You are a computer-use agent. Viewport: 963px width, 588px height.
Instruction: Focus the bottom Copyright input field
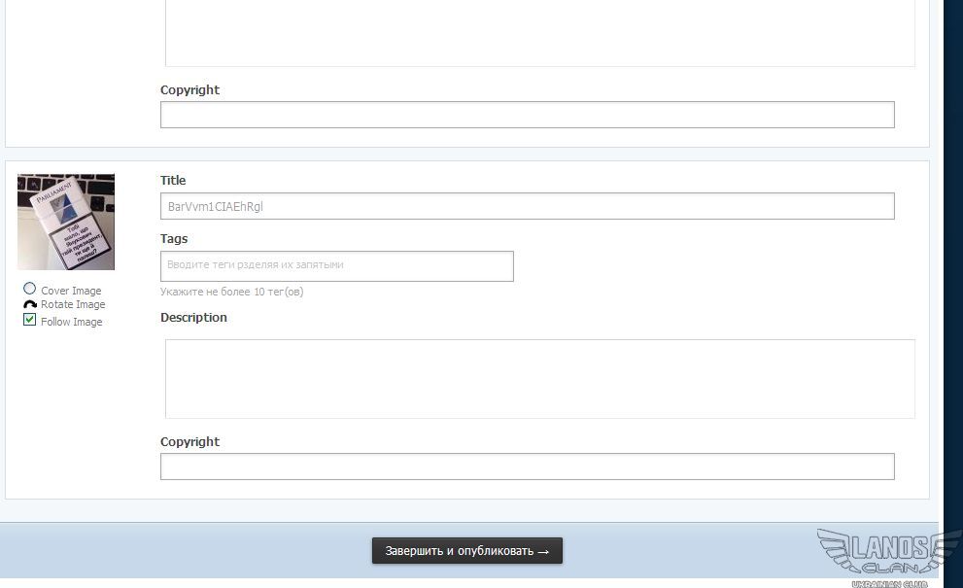527,467
